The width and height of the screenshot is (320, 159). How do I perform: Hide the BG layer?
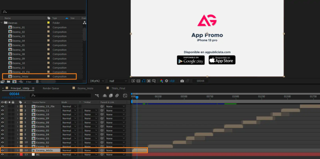(x=2, y=155)
